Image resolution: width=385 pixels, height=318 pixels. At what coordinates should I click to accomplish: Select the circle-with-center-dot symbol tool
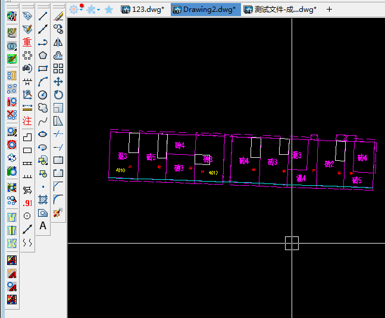tap(27, 216)
